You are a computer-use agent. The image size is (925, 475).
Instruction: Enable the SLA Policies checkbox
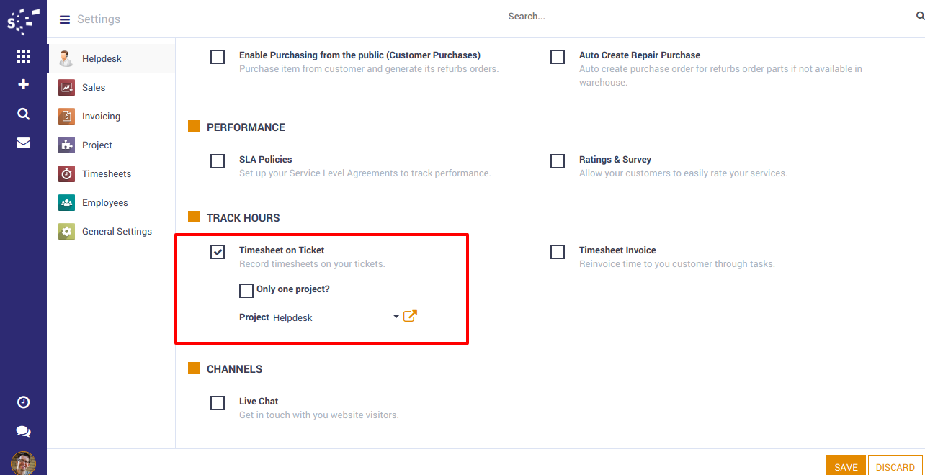218,160
